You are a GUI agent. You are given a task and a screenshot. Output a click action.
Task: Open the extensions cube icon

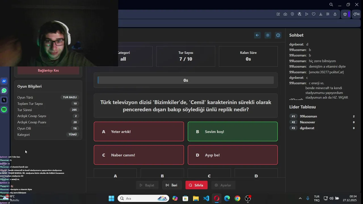(345, 14)
